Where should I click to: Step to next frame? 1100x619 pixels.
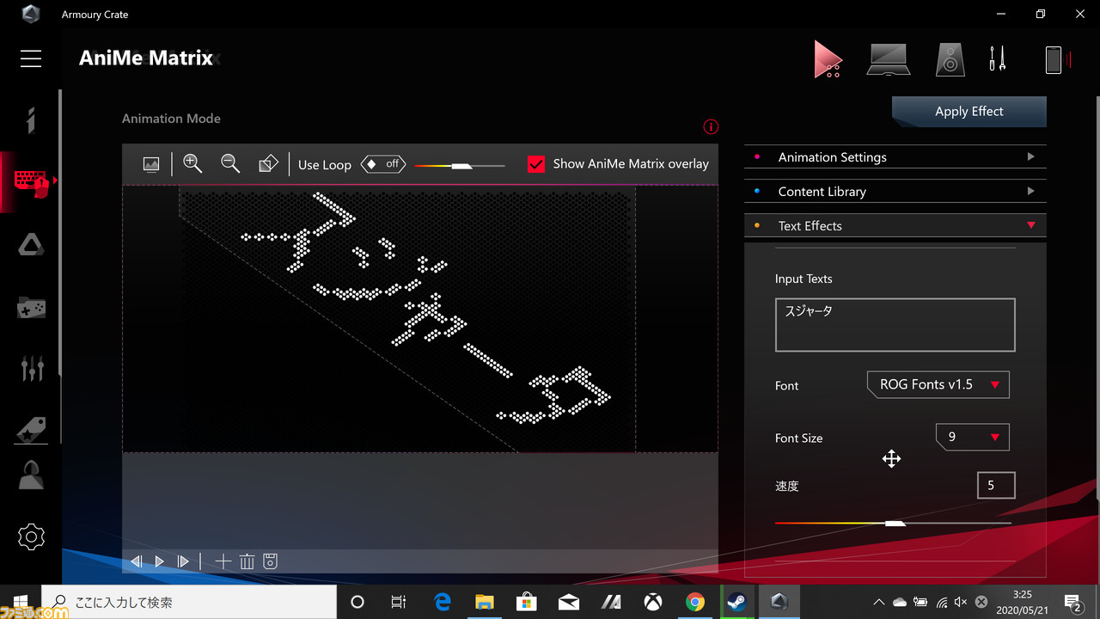(182, 561)
